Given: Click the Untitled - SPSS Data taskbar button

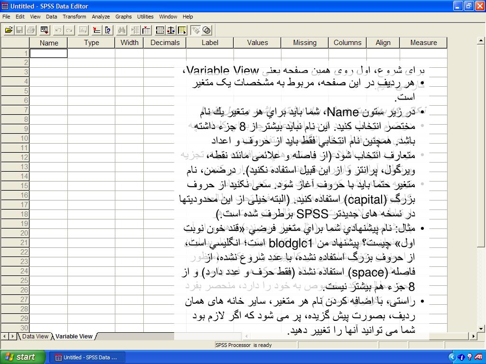Looking at the screenshot, I should pos(87,357).
